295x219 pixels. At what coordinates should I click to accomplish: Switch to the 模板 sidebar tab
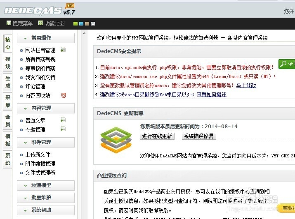8,140
